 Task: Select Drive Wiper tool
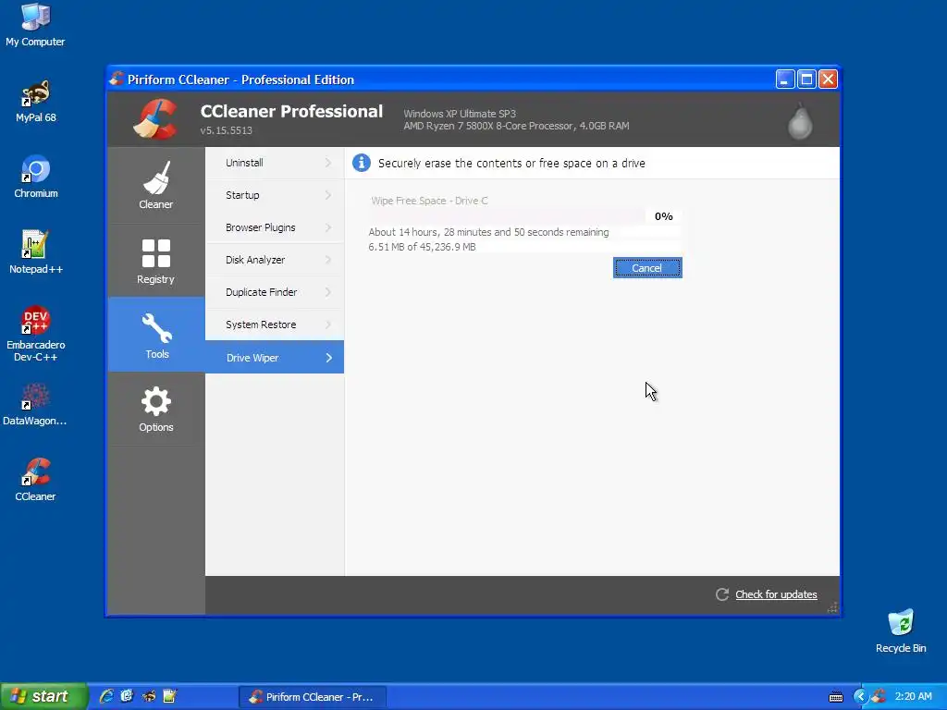click(275, 358)
